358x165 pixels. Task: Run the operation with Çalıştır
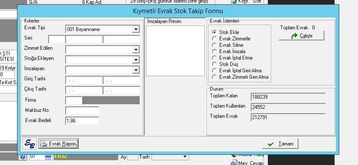(301, 36)
